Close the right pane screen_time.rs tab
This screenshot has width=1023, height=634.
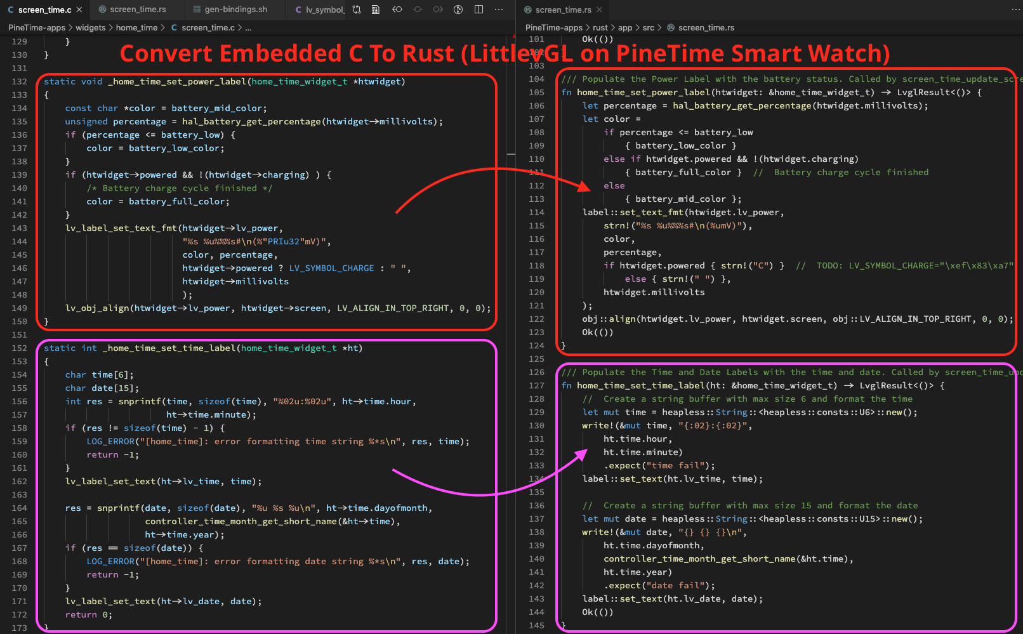599,10
